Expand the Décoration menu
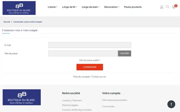Image resolution: width=180 pixels, height=112 pixels. pos(112,7)
